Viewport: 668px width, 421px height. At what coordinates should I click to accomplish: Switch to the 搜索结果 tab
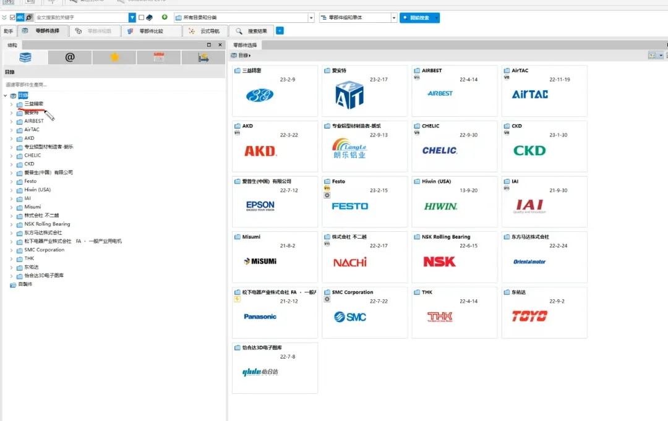[x=251, y=31]
